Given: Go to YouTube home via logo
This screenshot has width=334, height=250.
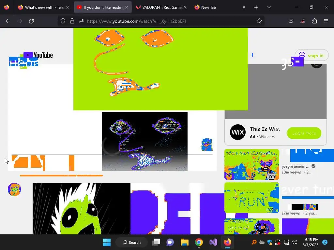Looking at the screenshot, I should tap(38, 55).
